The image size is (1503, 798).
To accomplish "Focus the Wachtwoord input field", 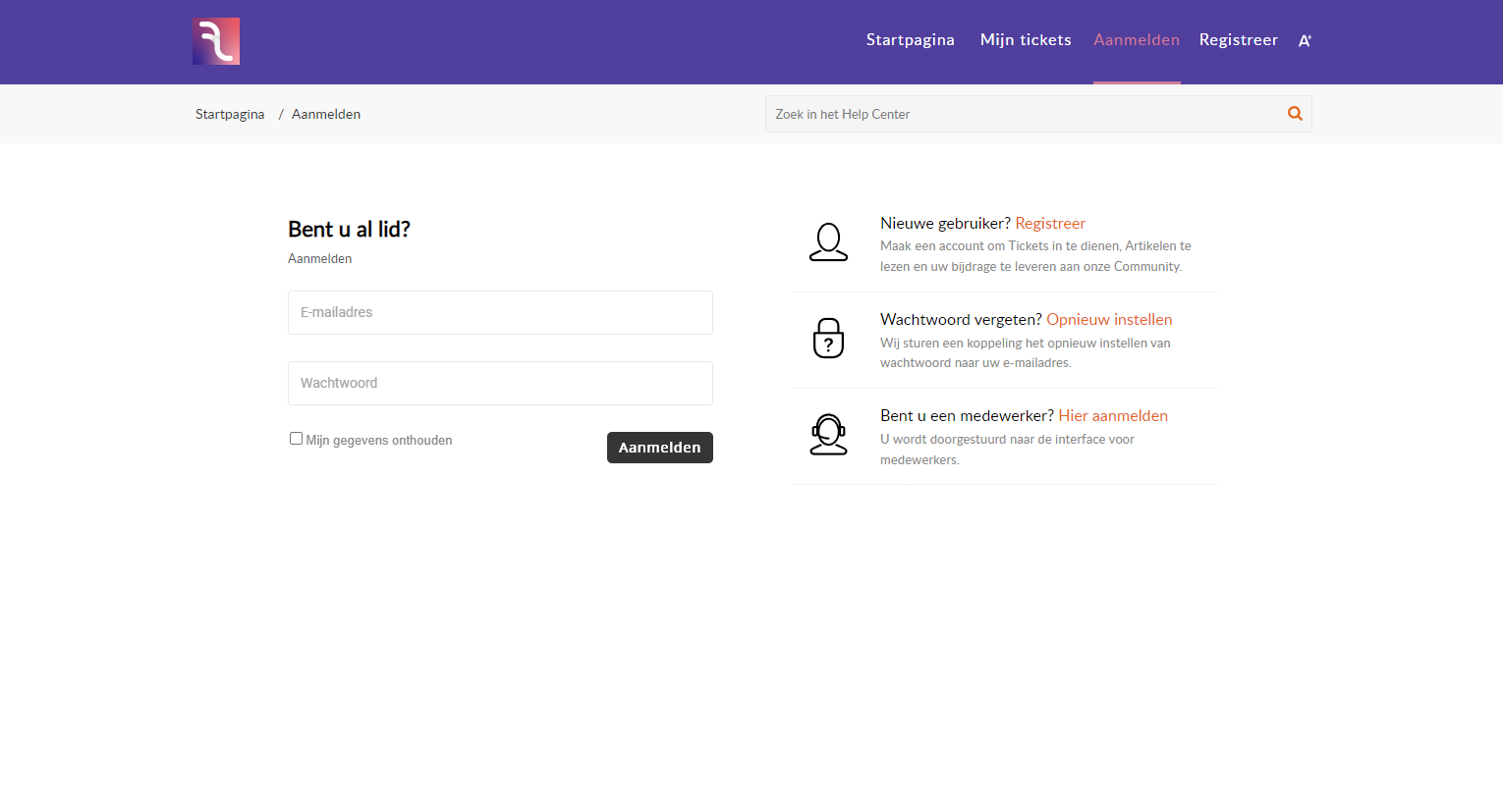I will pyautogui.click(x=500, y=384).
